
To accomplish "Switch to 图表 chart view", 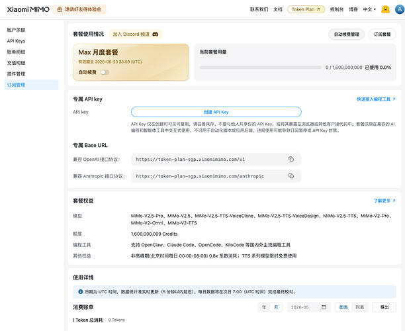I will [x=343, y=307].
